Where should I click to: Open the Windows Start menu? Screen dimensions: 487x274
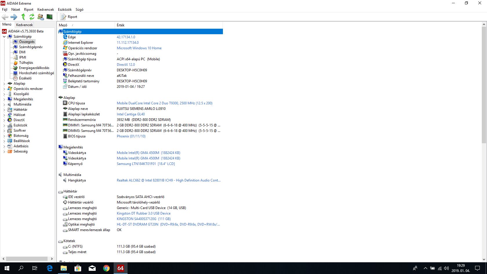tap(7, 268)
